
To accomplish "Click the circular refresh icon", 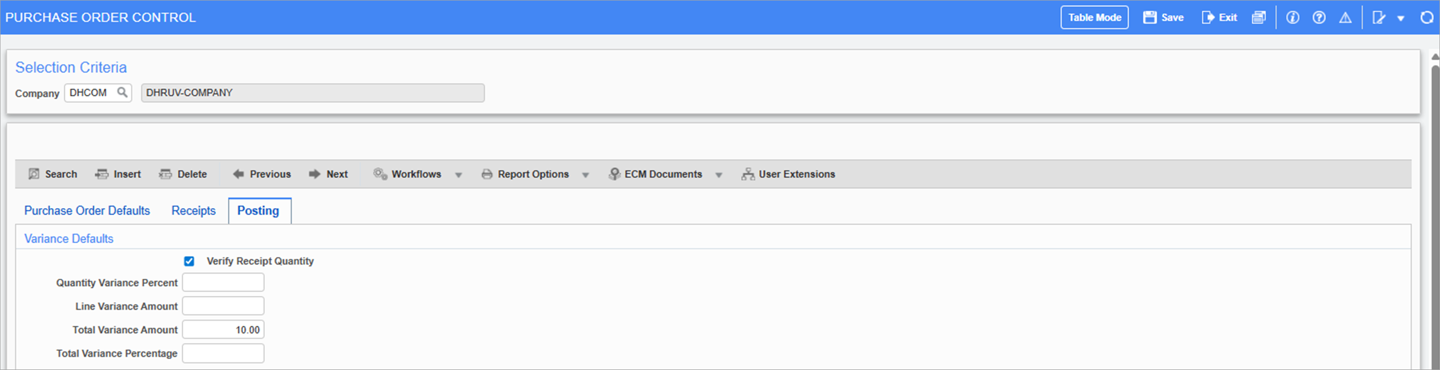I will (1427, 18).
